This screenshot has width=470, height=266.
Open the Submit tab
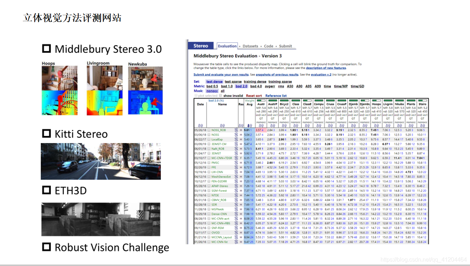(x=285, y=46)
